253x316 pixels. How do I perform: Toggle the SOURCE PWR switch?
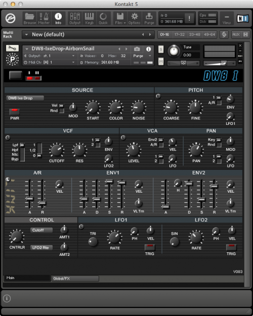15,112
